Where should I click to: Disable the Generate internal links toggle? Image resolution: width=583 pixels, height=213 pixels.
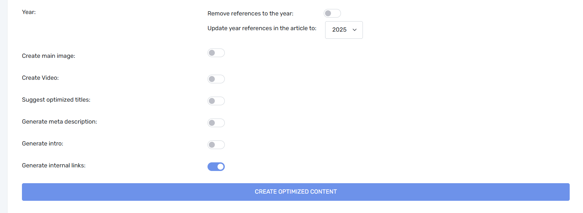(x=216, y=167)
